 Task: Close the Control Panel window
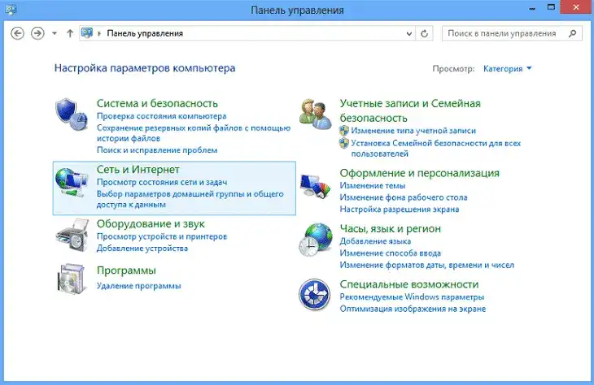click(x=576, y=7)
